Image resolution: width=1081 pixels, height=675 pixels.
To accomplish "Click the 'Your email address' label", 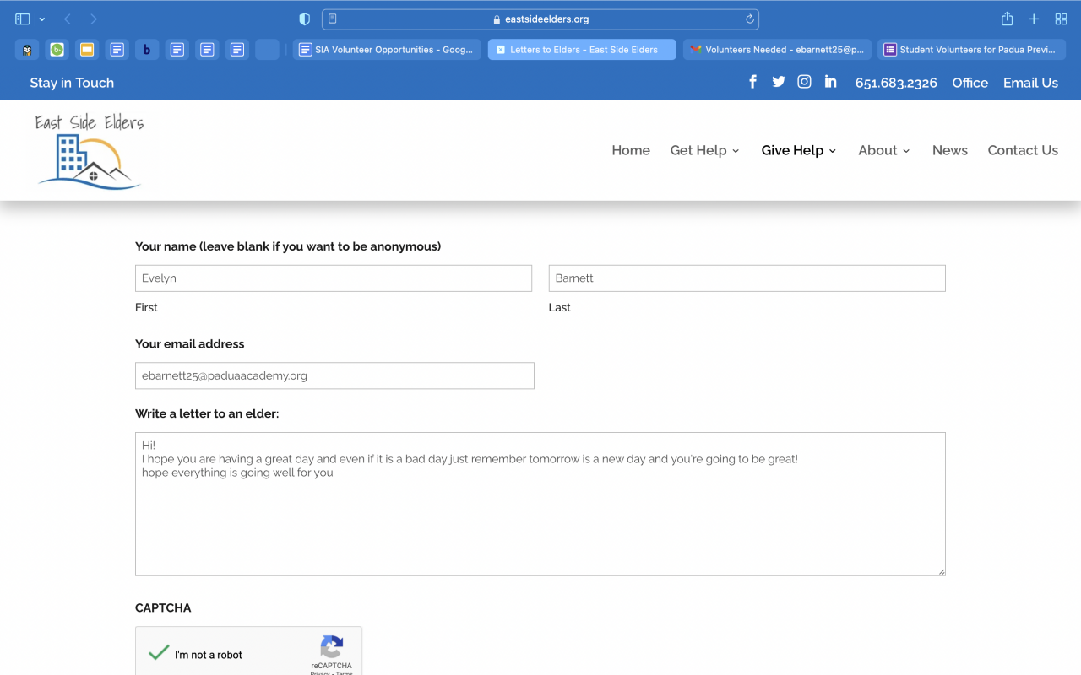I will click(x=190, y=344).
